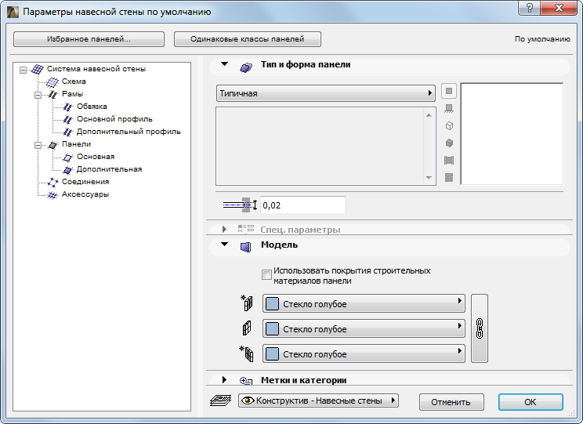Click Одинаковые классы панелей button
This screenshot has width=583, height=424.
[x=248, y=39]
